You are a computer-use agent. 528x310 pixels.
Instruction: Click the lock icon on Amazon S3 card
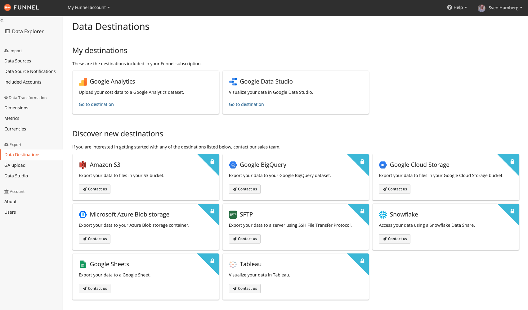tap(213, 162)
